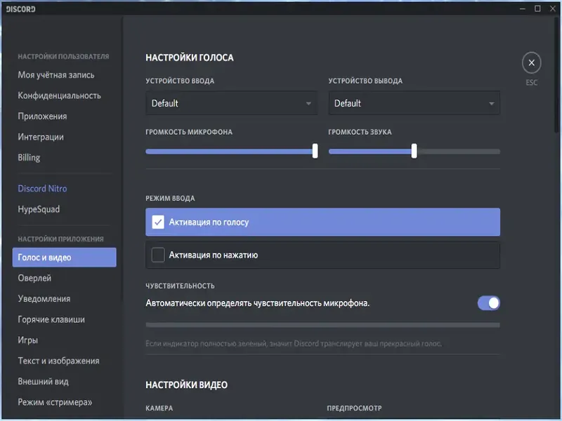Click the НАСТРОЙКИ ГОЛОСА heading
The image size is (562, 421).
pyautogui.click(x=190, y=58)
